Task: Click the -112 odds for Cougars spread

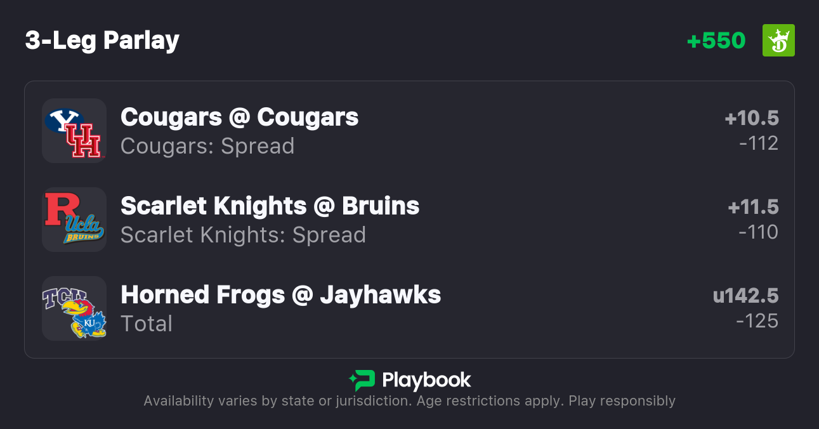Action: [759, 143]
